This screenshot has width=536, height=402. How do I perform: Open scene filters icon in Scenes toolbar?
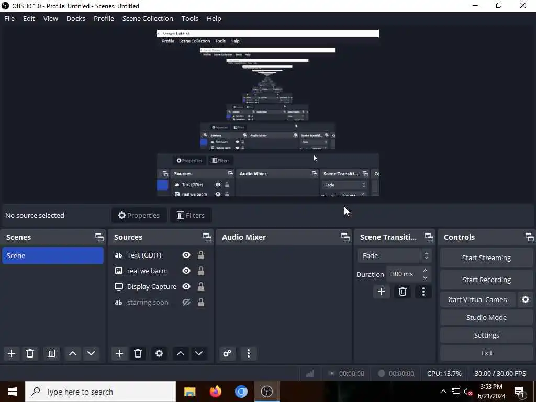(x=51, y=353)
